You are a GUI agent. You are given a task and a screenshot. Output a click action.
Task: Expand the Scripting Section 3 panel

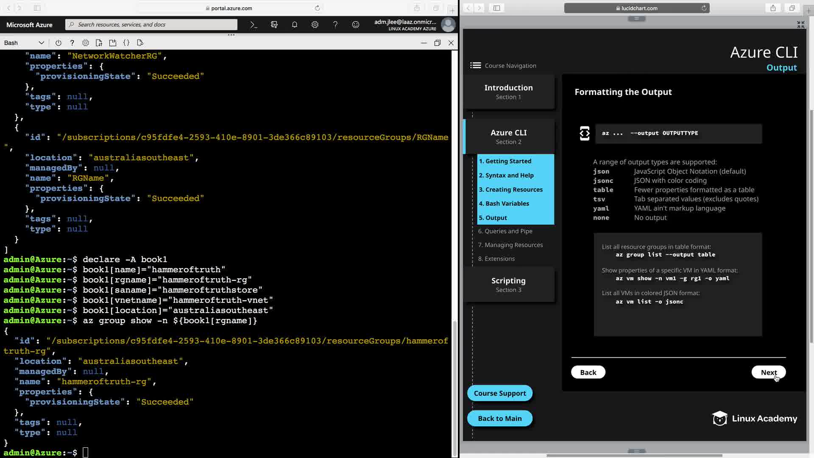click(508, 285)
